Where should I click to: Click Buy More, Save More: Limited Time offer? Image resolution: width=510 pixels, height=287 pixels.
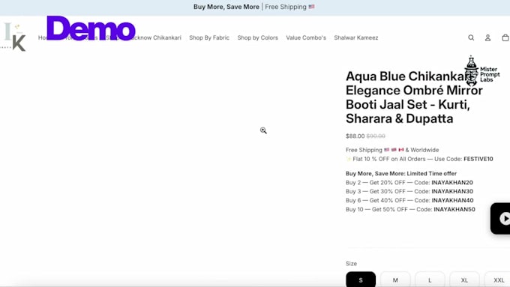point(401,174)
